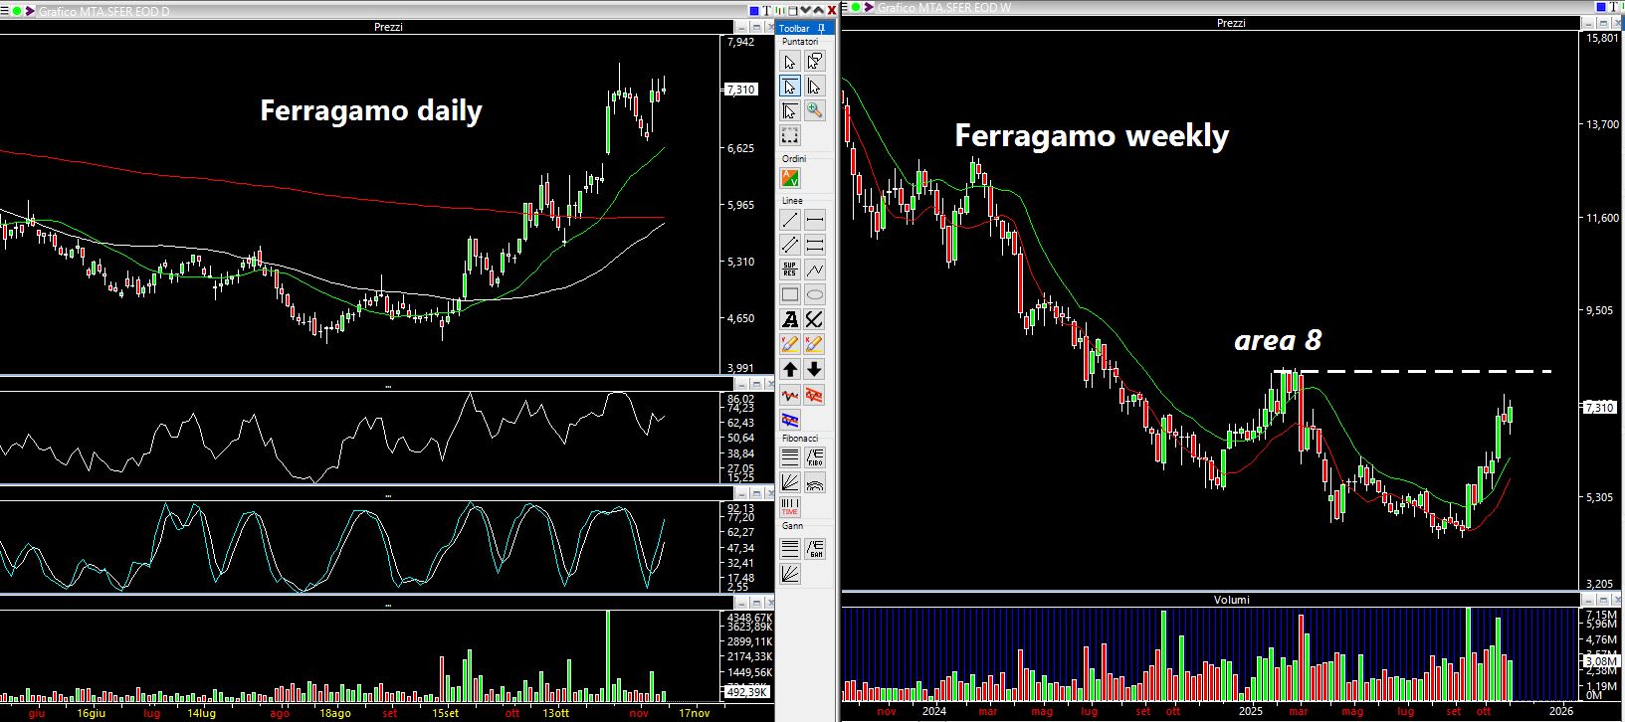Viewport: 1625px width, 722px height.
Task: Click the 'Prezzi' header of the daily chart
Action: pyautogui.click(x=388, y=27)
